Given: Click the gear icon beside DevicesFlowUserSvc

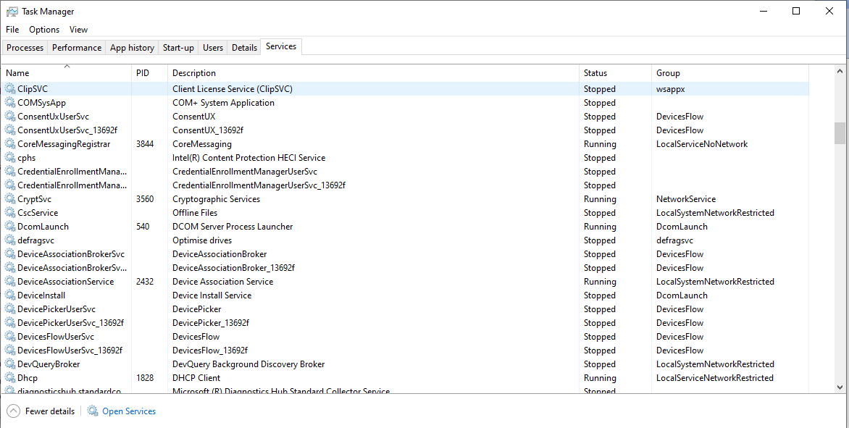Looking at the screenshot, I should pyautogui.click(x=9, y=337).
